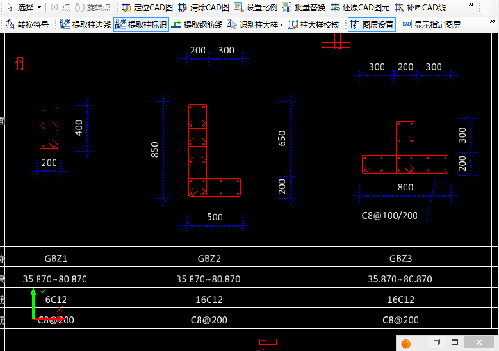Click the C8@100/200 annotation label
Image resolution: width=499 pixels, height=351 pixels.
pos(389,216)
